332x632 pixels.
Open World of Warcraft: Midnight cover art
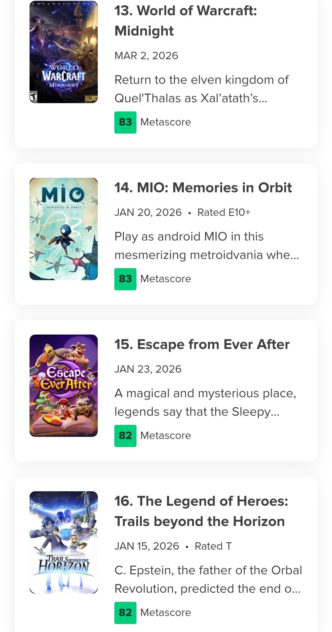64,52
